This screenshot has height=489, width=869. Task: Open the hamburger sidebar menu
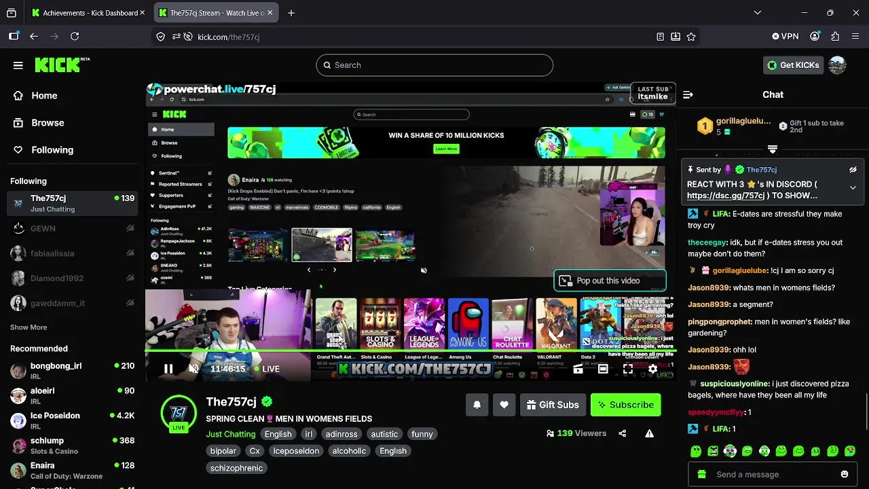pyautogui.click(x=18, y=65)
